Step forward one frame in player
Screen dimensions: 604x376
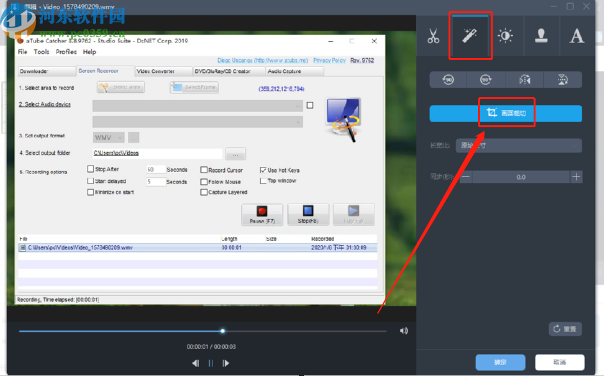tap(226, 363)
